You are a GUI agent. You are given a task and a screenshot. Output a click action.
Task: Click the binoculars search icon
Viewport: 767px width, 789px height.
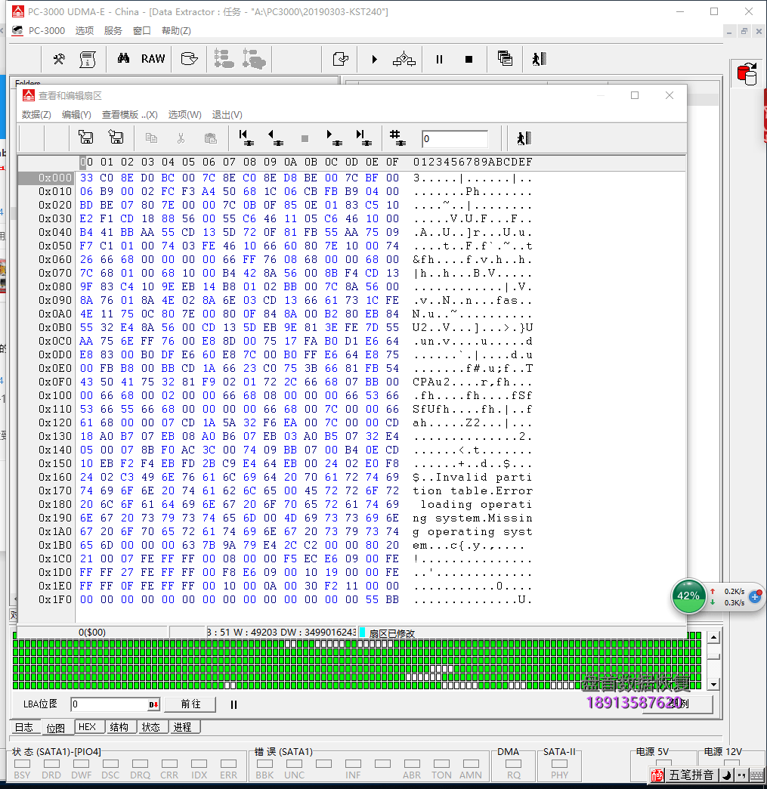123,59
